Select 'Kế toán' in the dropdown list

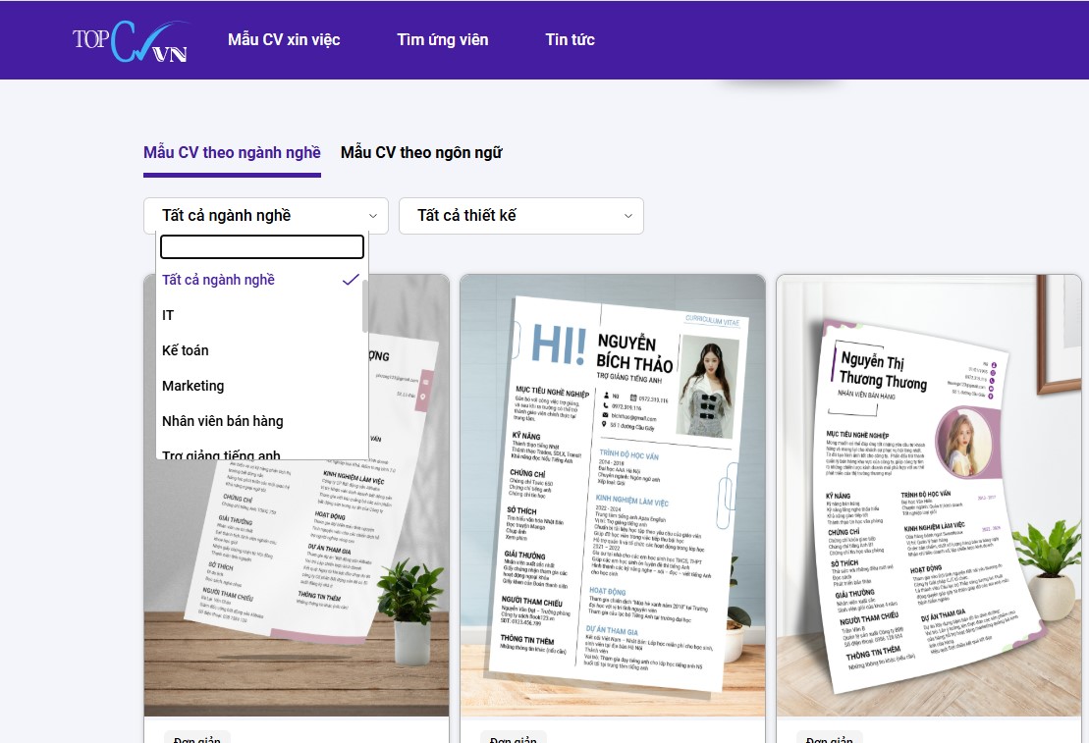(x=186, y=350)
